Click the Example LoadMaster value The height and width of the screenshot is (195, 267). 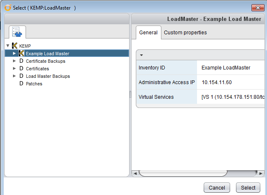226,68
